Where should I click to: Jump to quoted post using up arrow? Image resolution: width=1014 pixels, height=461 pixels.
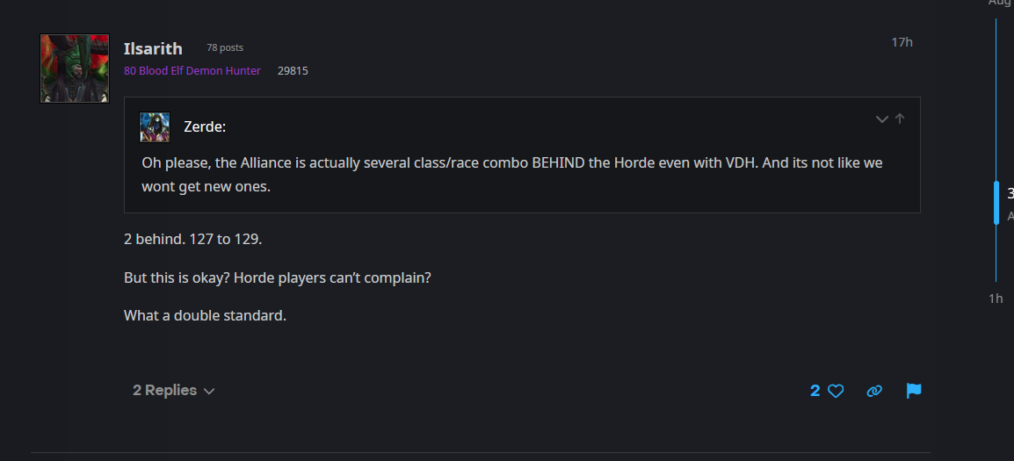coord(900,119)
